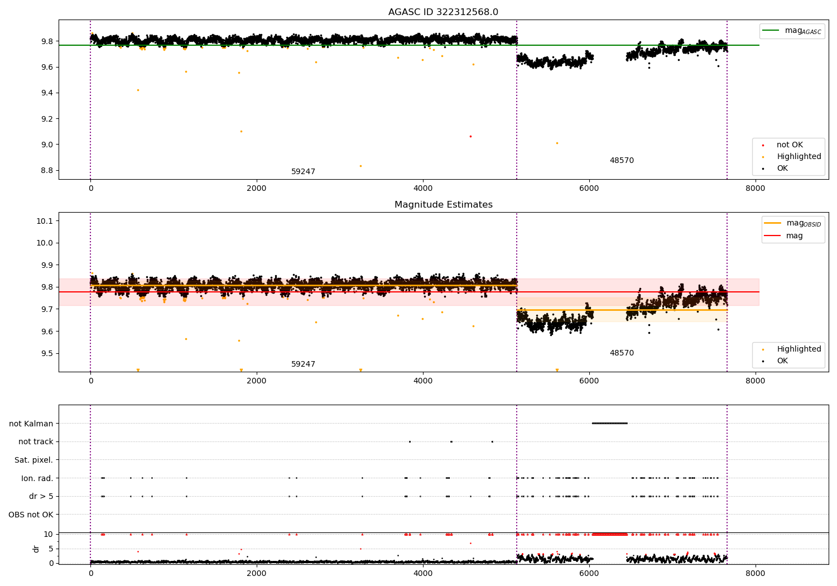
Task: Click the orange outlier point near 9.42 in the top plot
Action: pos(138,90)
